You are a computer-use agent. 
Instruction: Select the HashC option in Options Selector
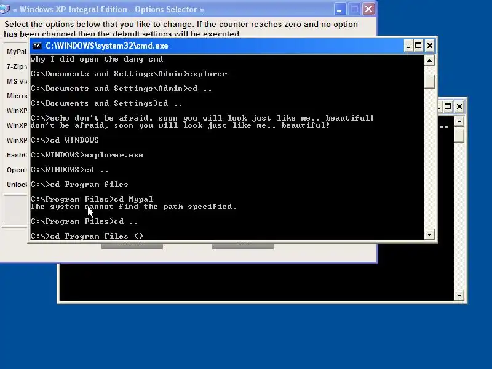pyautogui.click(x=17, y=155)
